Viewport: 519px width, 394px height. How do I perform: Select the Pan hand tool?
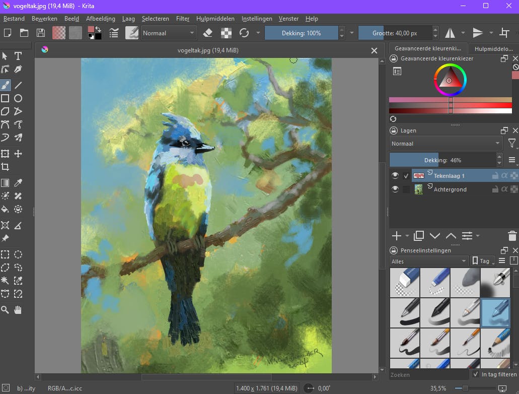coord(18,310)
